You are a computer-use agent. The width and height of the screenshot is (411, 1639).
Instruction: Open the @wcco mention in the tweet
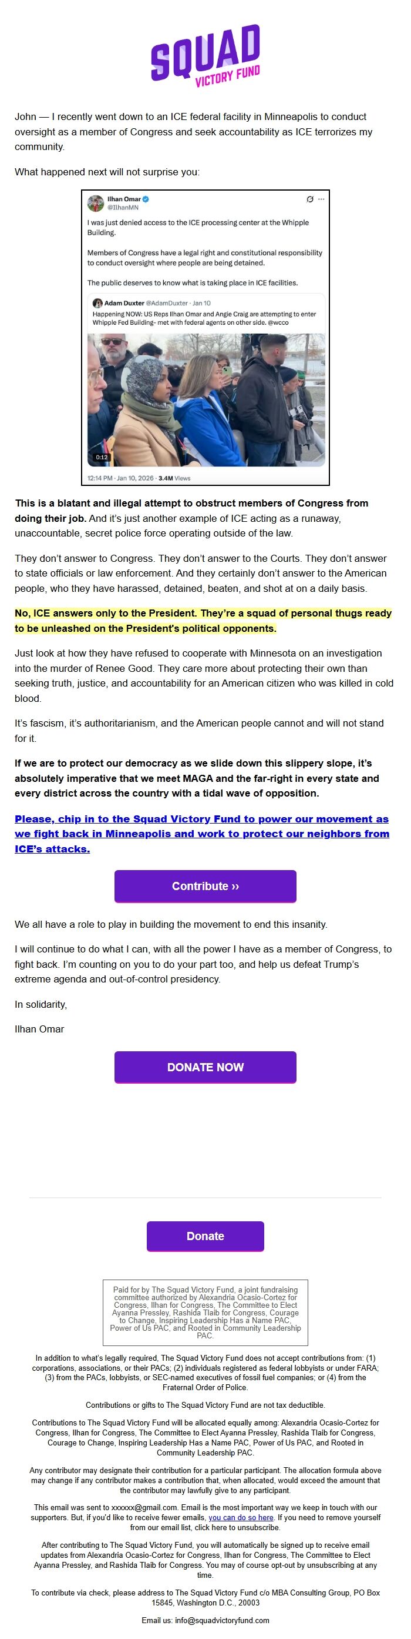(x=279, y=322)
